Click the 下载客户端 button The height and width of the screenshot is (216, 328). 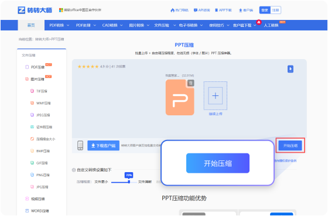103,145
